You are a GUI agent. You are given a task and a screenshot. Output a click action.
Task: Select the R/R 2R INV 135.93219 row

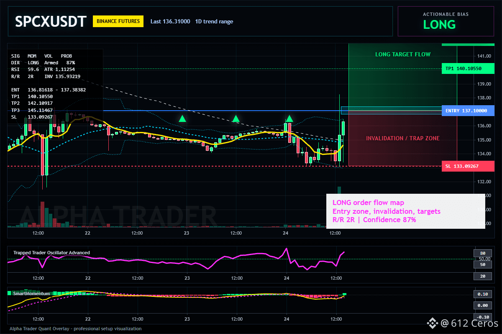tap(46, 76)
